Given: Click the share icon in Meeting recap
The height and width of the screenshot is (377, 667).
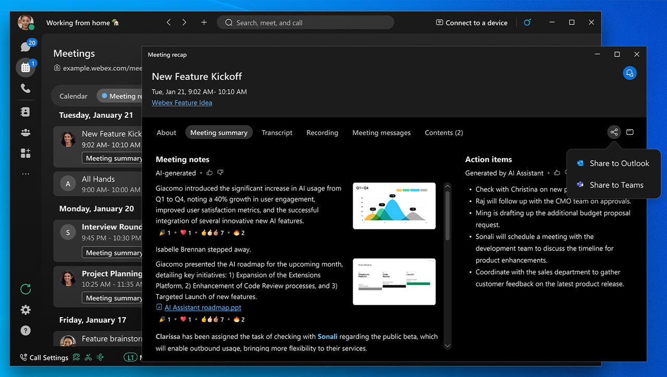Looking at the screenshot, I should [614, 132].
